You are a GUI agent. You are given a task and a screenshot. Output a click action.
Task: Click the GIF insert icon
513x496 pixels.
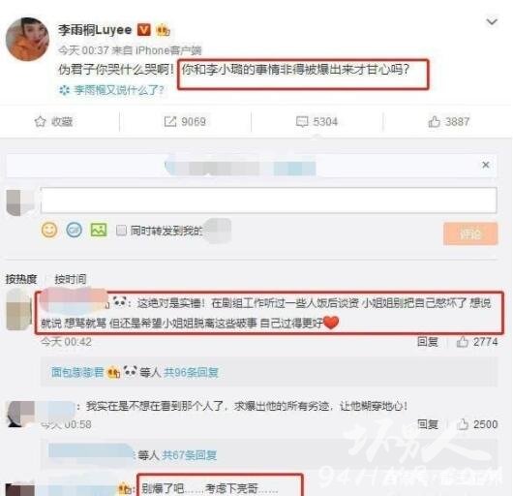(x=74, y=230)
